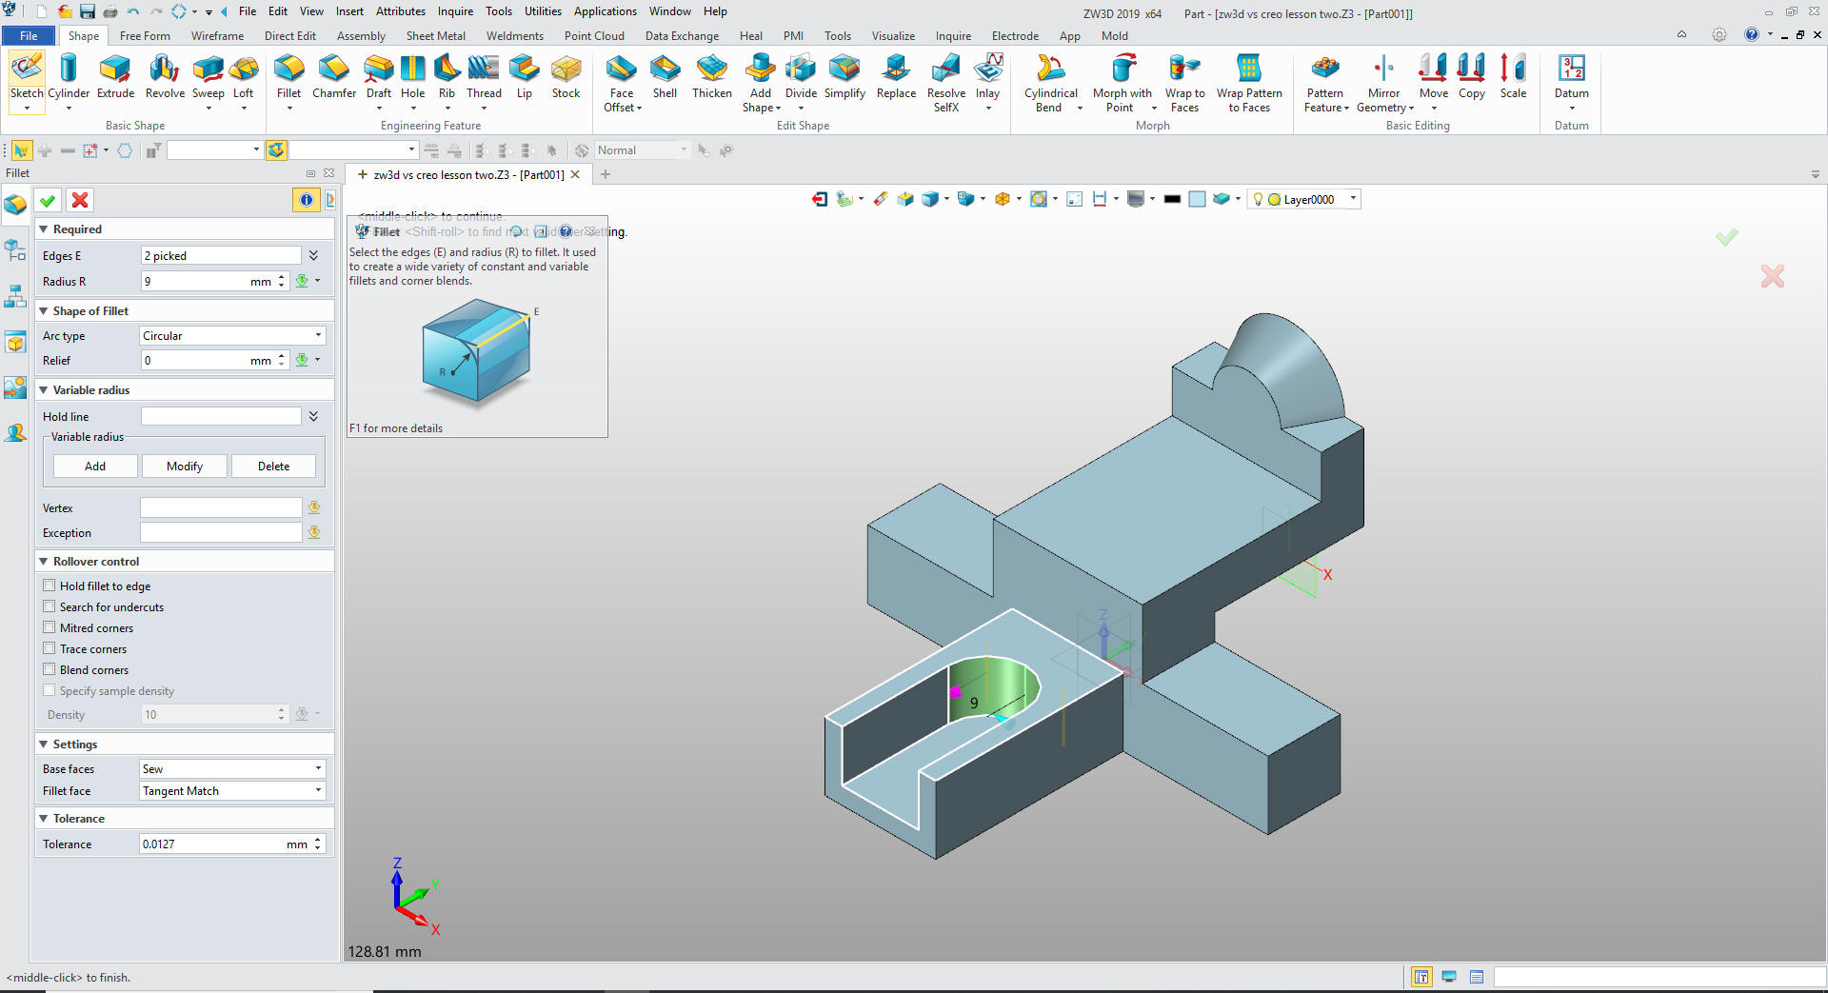
Task: Open the Attributes menu
Action: point(401,11)
